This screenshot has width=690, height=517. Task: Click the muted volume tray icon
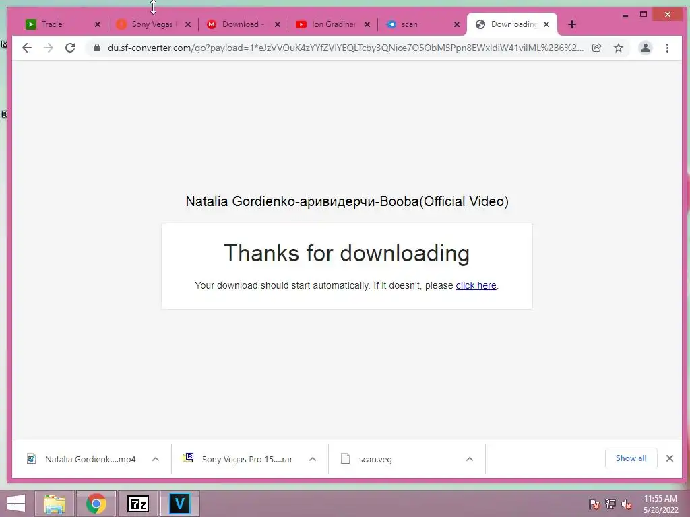(626, 504)
